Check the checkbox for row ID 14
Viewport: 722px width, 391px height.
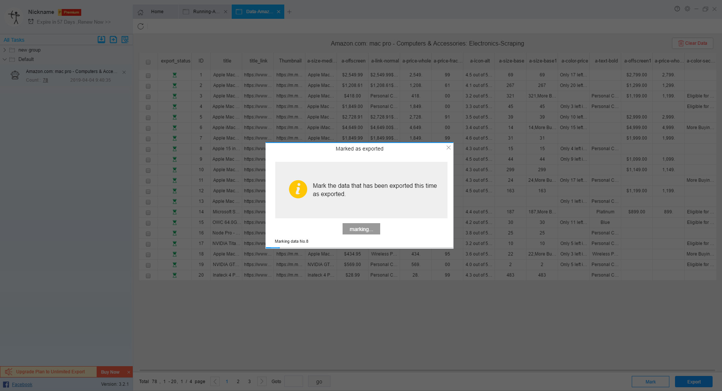[148, 213]
